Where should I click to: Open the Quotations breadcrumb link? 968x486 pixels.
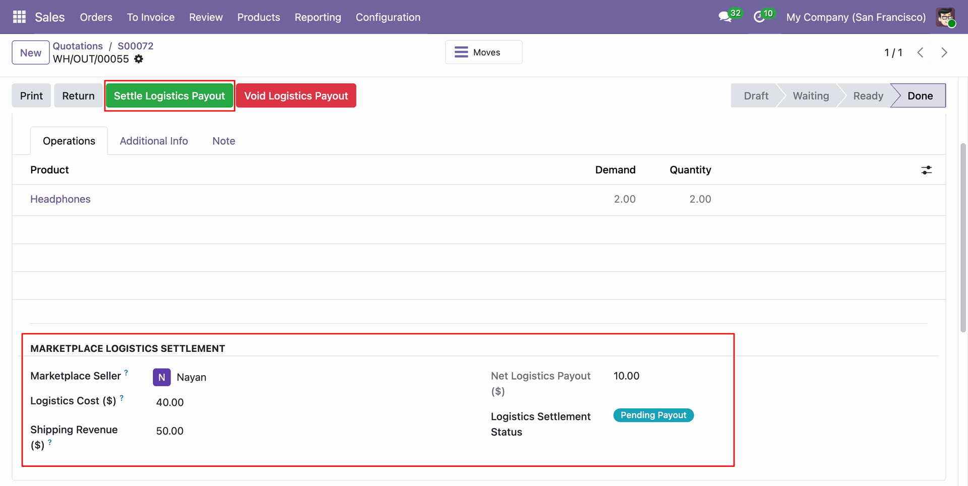(x=78, y=46)
